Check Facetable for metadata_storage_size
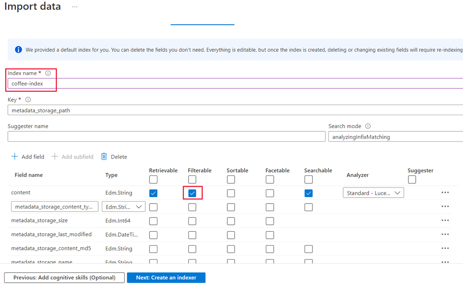Viewport: 463px width, 285px height. click(x=270, y=221)
